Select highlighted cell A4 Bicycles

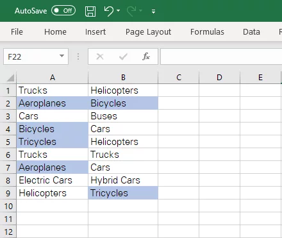click(53, 129)
